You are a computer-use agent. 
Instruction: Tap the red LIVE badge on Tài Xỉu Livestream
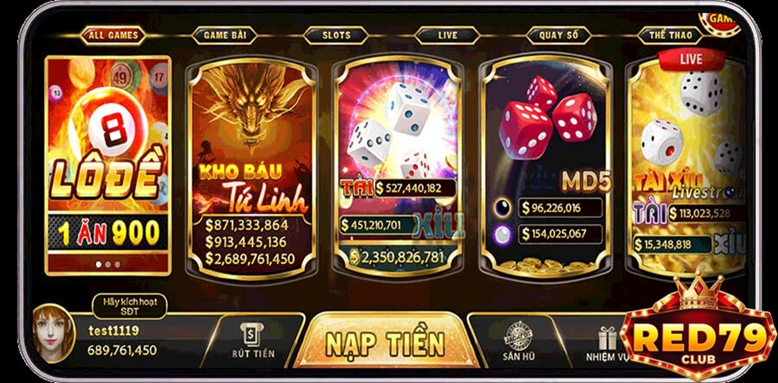[690, 60]
